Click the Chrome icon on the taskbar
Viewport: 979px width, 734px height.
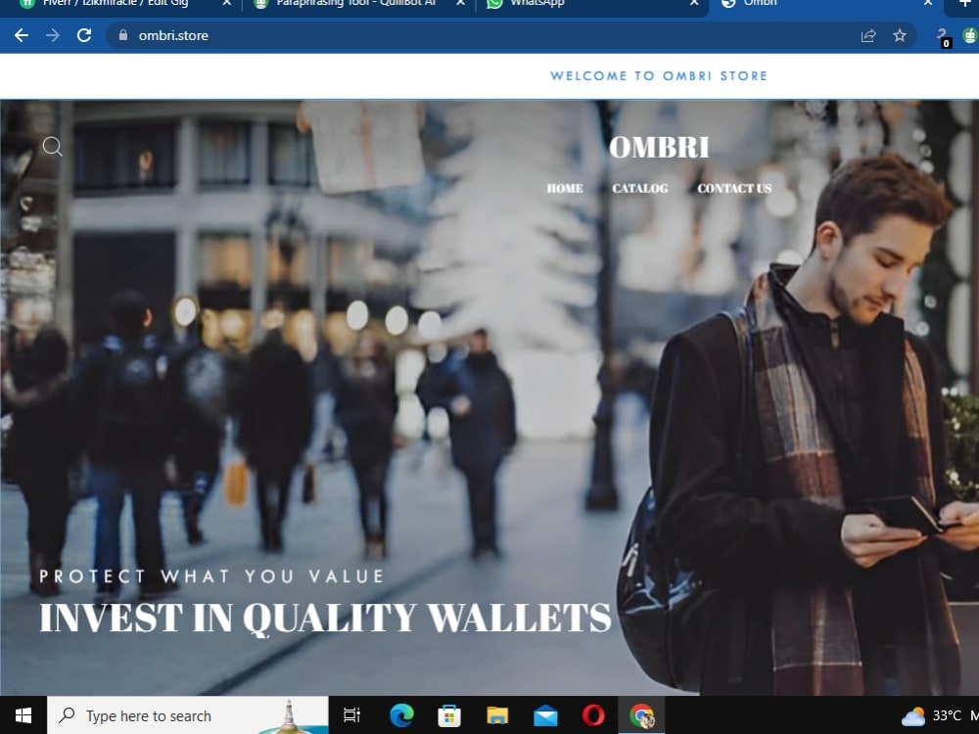642,715
